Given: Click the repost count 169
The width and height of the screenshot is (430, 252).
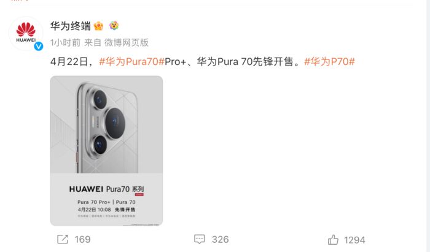Looking at the screenshot, I should coord(82,239).
